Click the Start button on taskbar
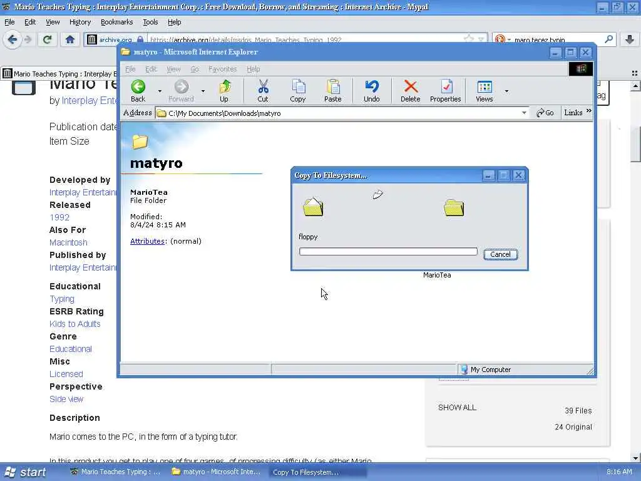Screen dimensions: 641x481 click(x=25, y=472)
